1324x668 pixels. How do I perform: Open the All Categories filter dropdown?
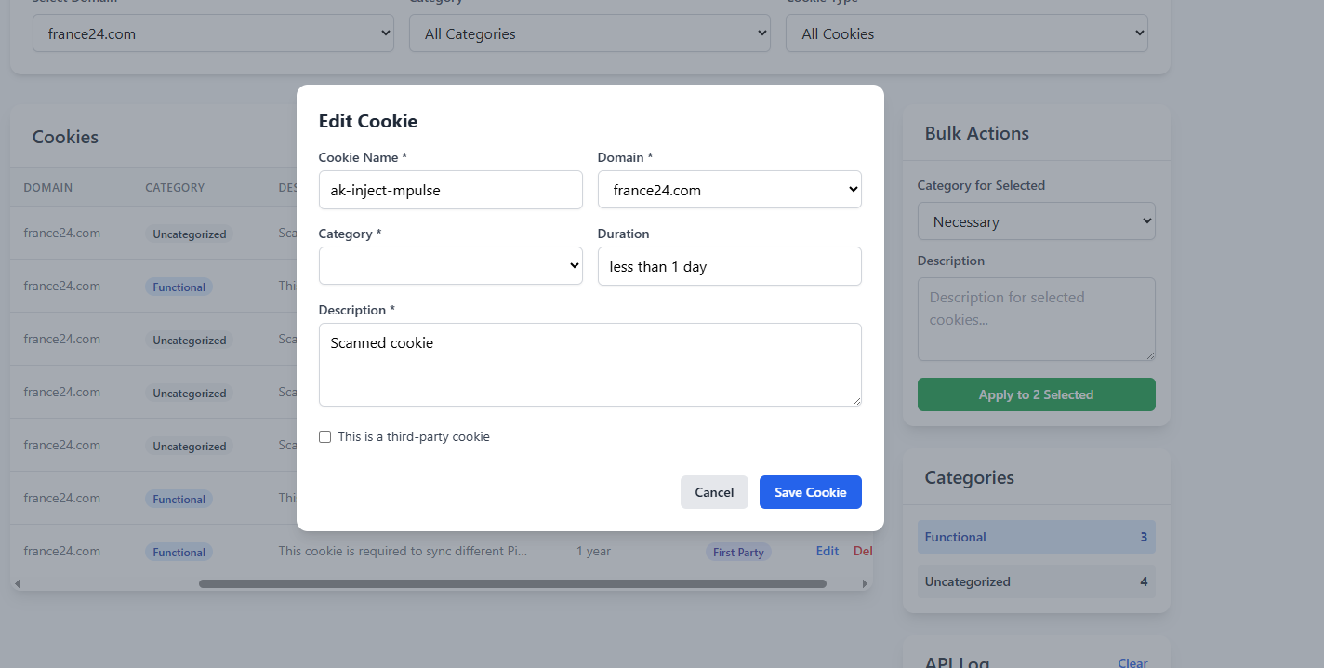click(589, 33)
